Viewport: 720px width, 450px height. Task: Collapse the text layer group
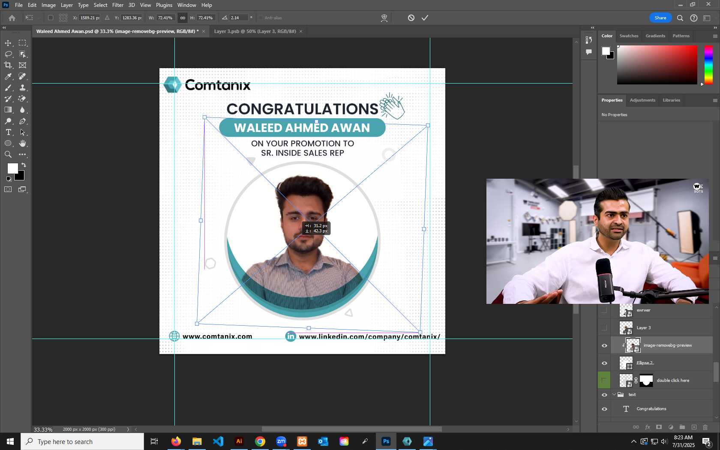click(614, 395)
